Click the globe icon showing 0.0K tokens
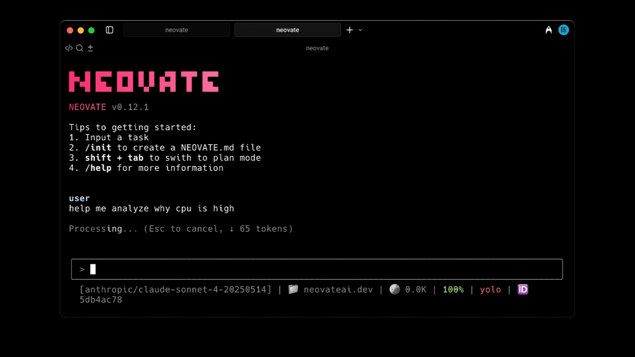The height and width of the screenshot is (357, 635). click(x=394, y=289)
